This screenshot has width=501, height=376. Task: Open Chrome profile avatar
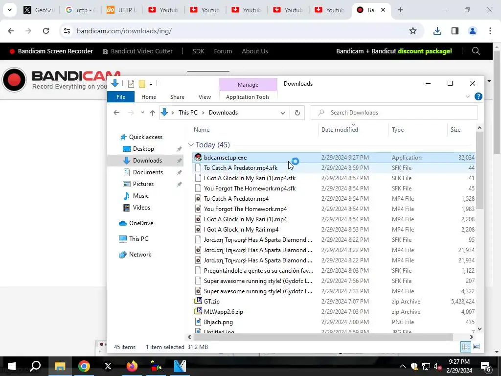pyautogui.click(x=472, y=31)
